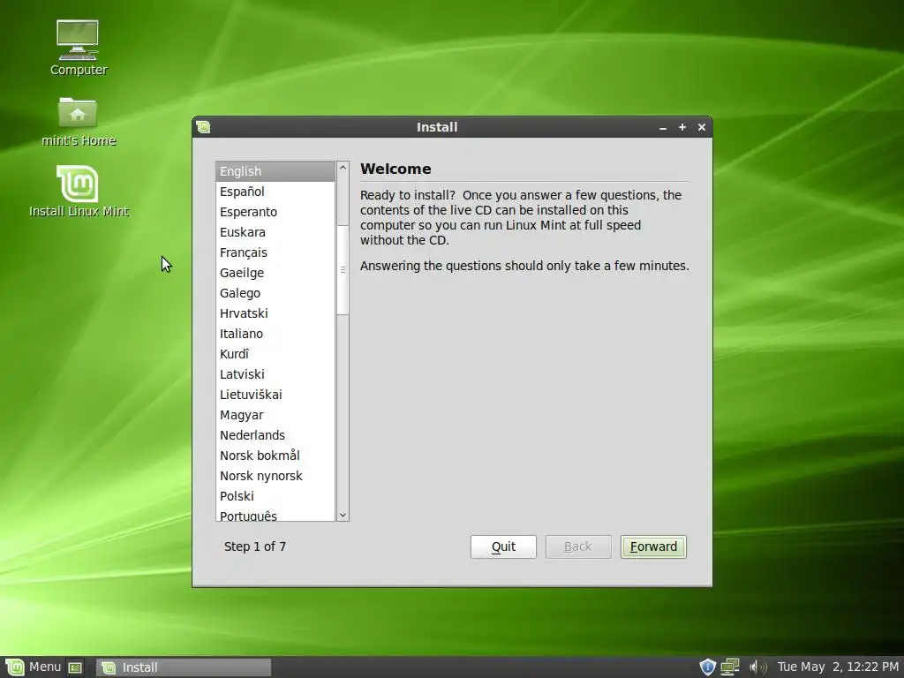Screen dimensions: 904x678
Task: Minimize the Install window
Action: coord(663,127)
